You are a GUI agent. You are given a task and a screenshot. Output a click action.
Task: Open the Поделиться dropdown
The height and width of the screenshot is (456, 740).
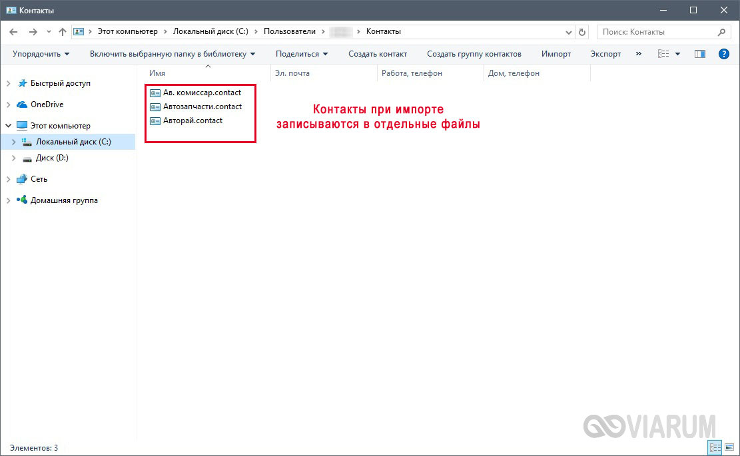[302, 54]
